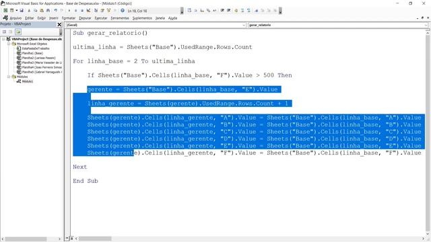The image size is (431, 242).
Task: Toggle Design Mode icon in the toolbar
Action: point(88,11)
